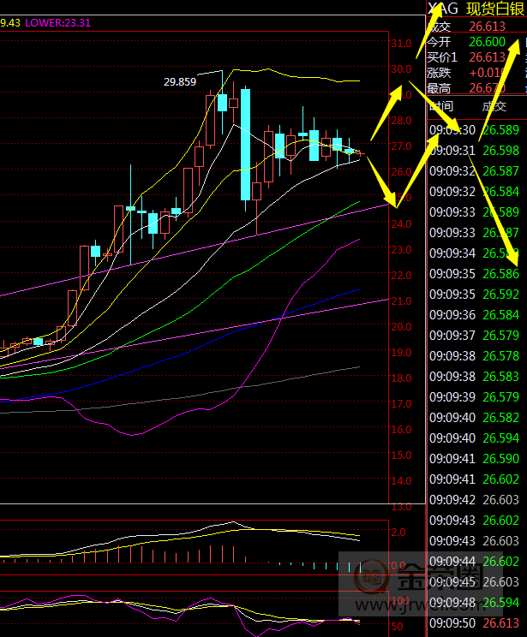Click the 17.0 price axis label

pos(401,404)
